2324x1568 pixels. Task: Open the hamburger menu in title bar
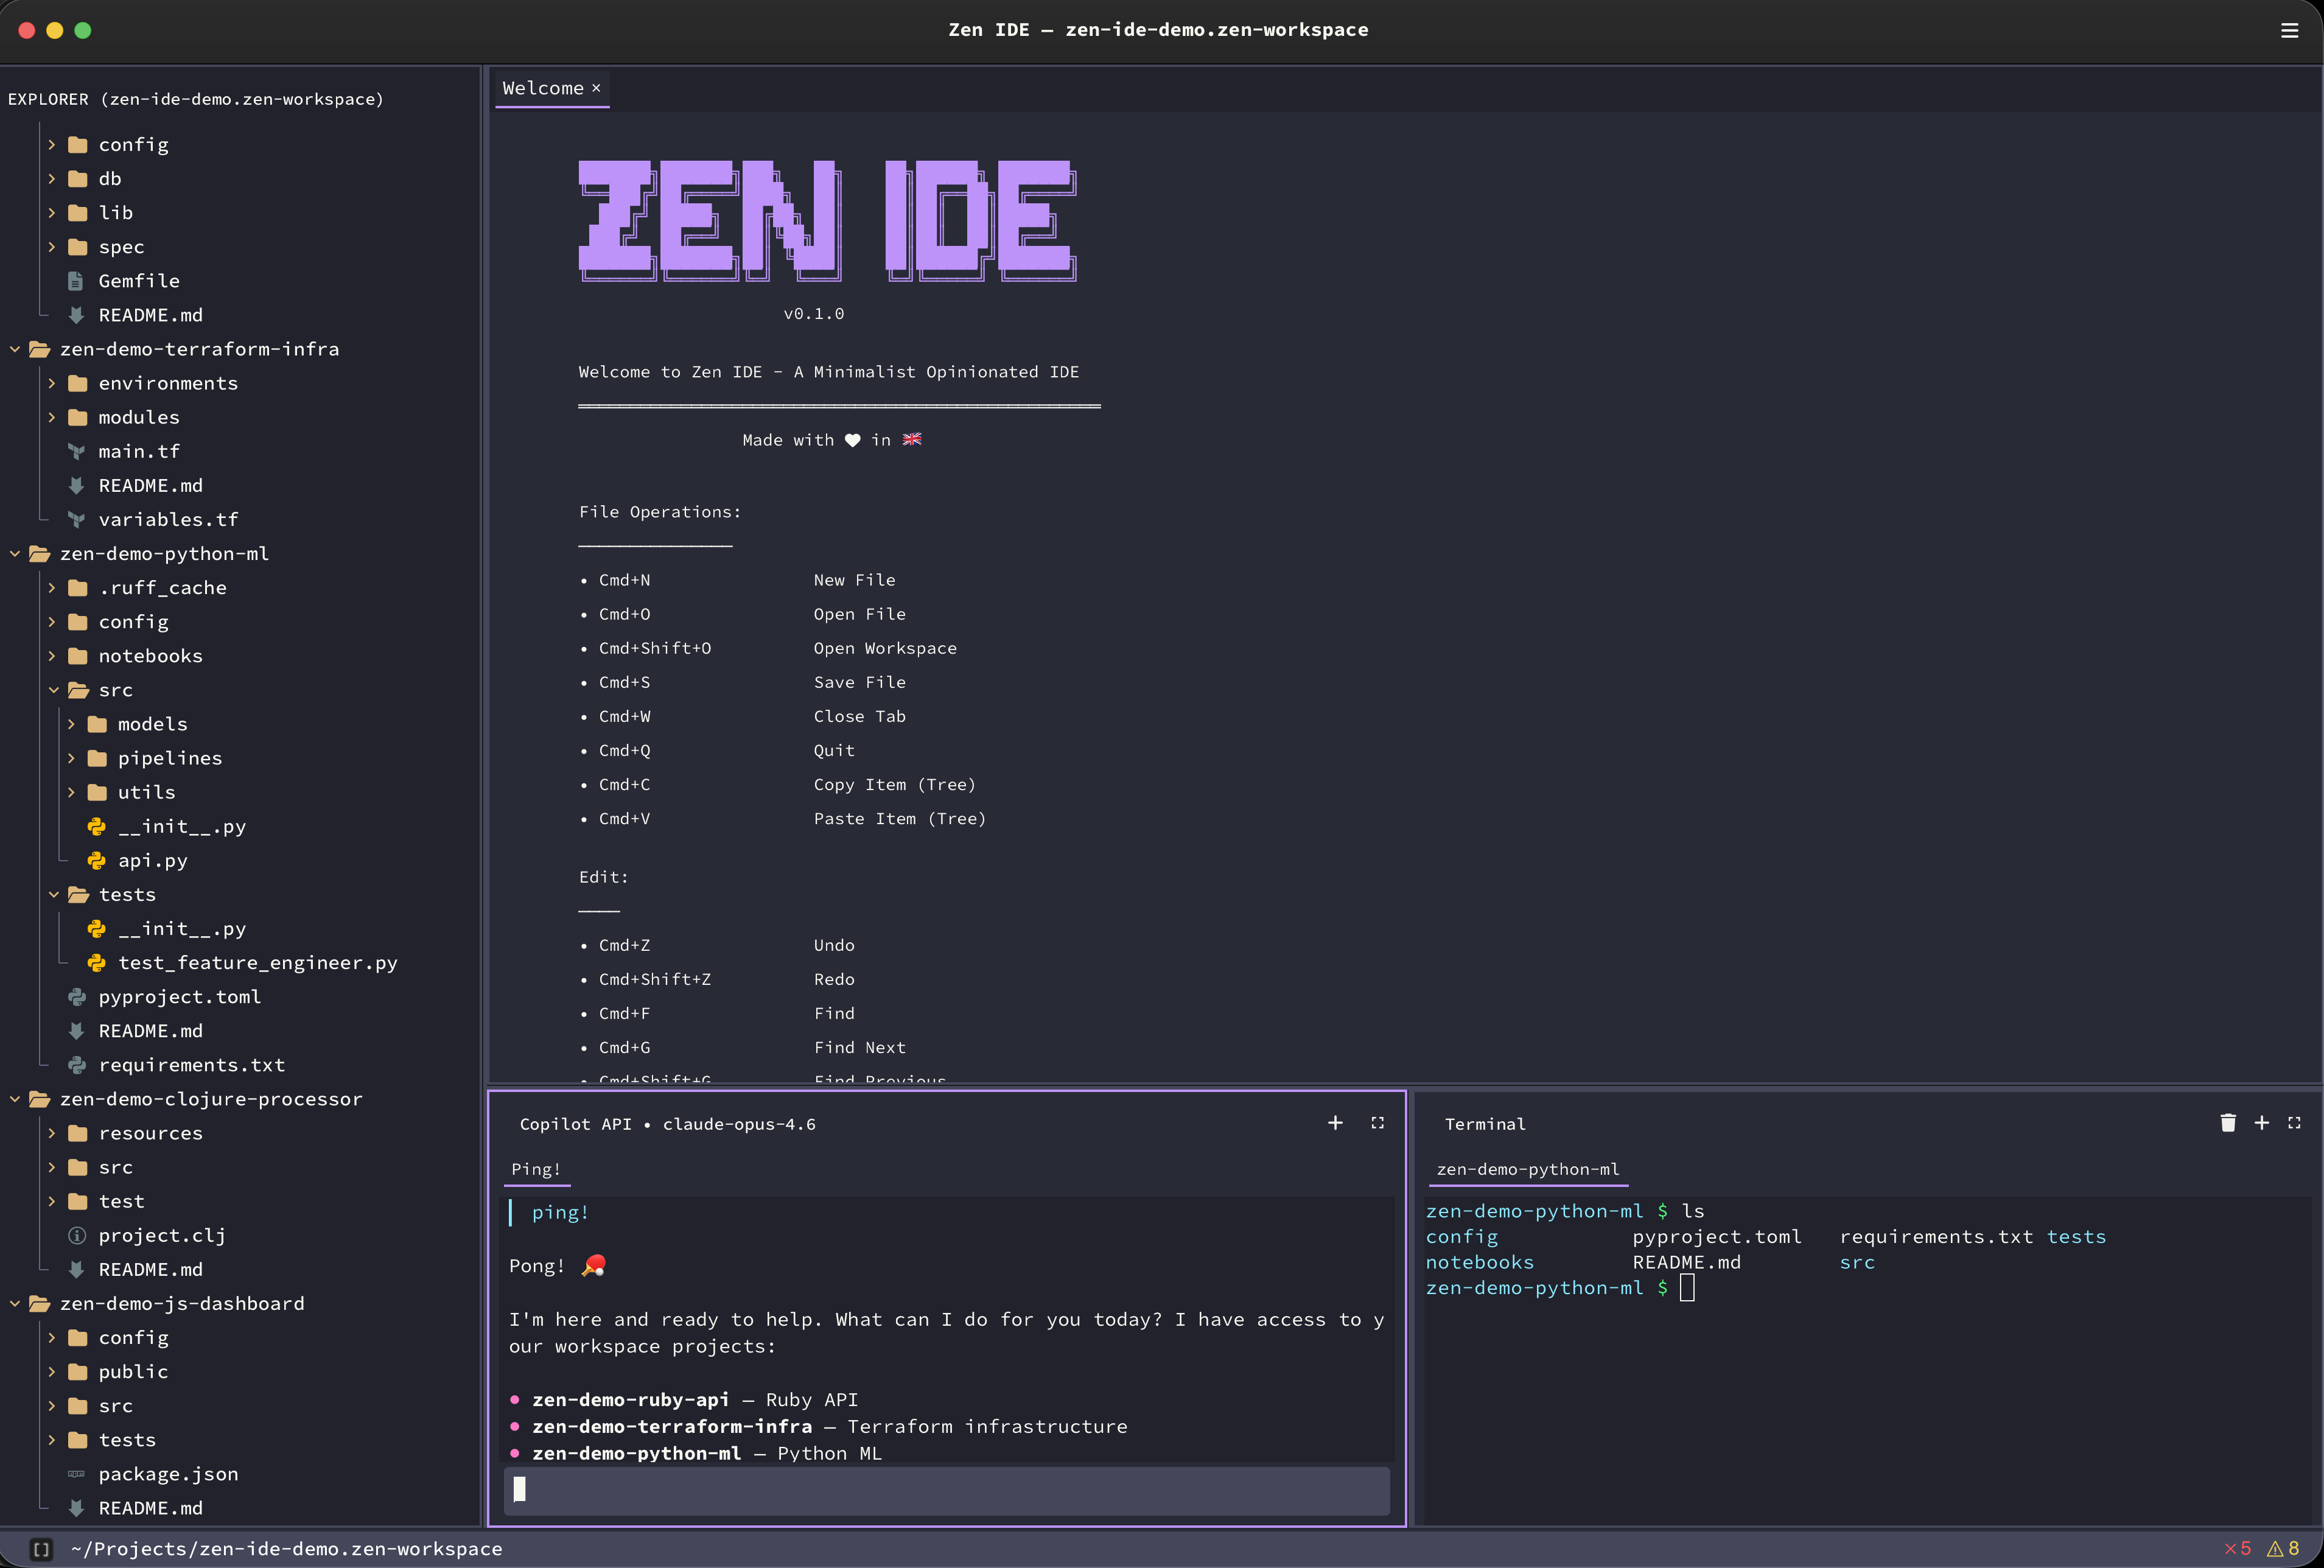2289,30
